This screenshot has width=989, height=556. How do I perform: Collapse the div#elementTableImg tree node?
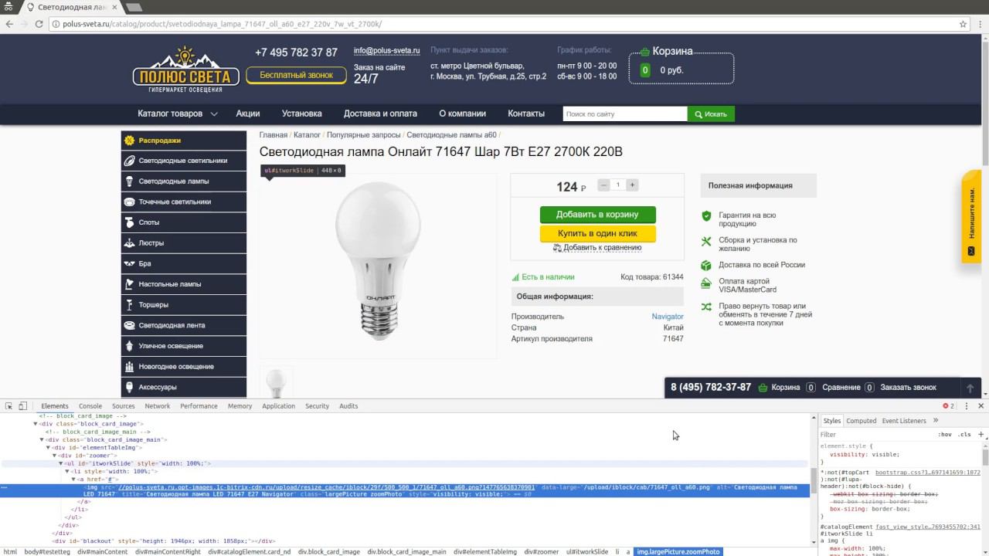[x=49, y=447]
